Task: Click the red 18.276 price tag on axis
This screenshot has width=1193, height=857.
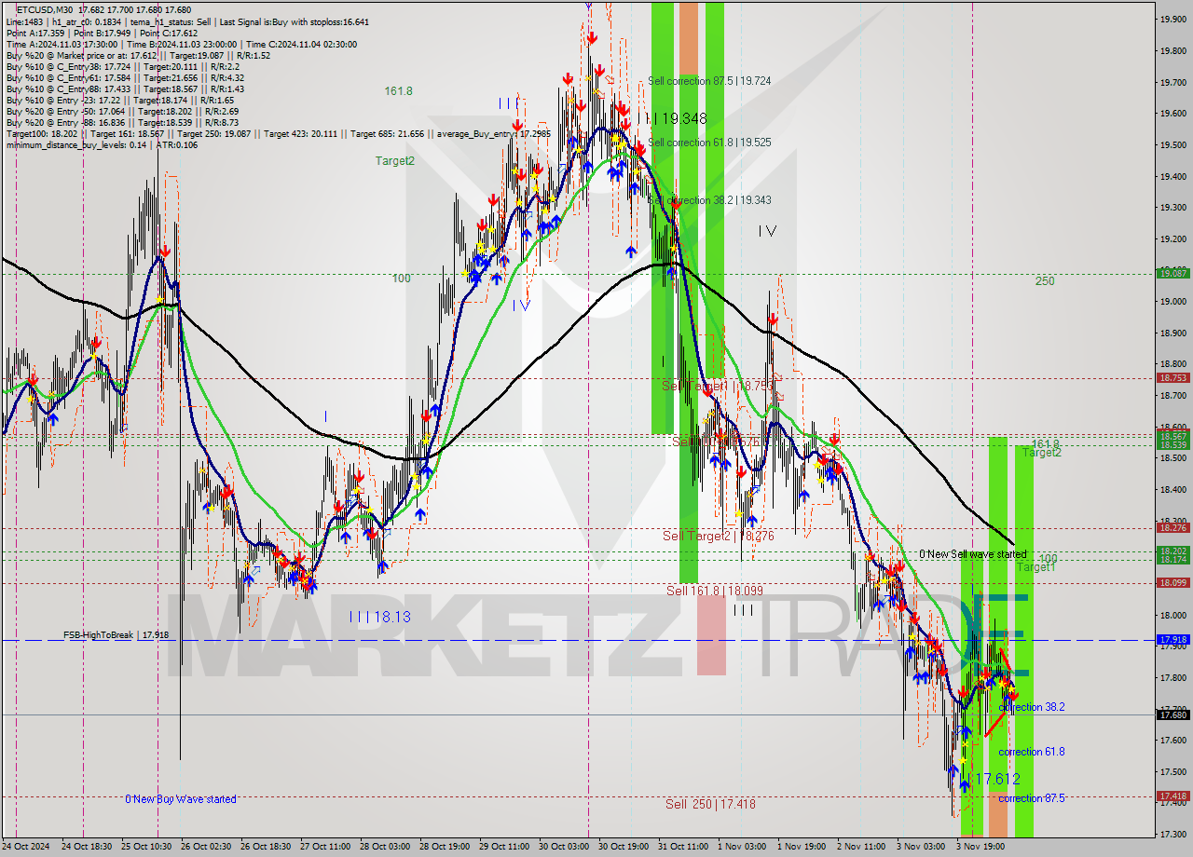Action: pos(1172,528)
